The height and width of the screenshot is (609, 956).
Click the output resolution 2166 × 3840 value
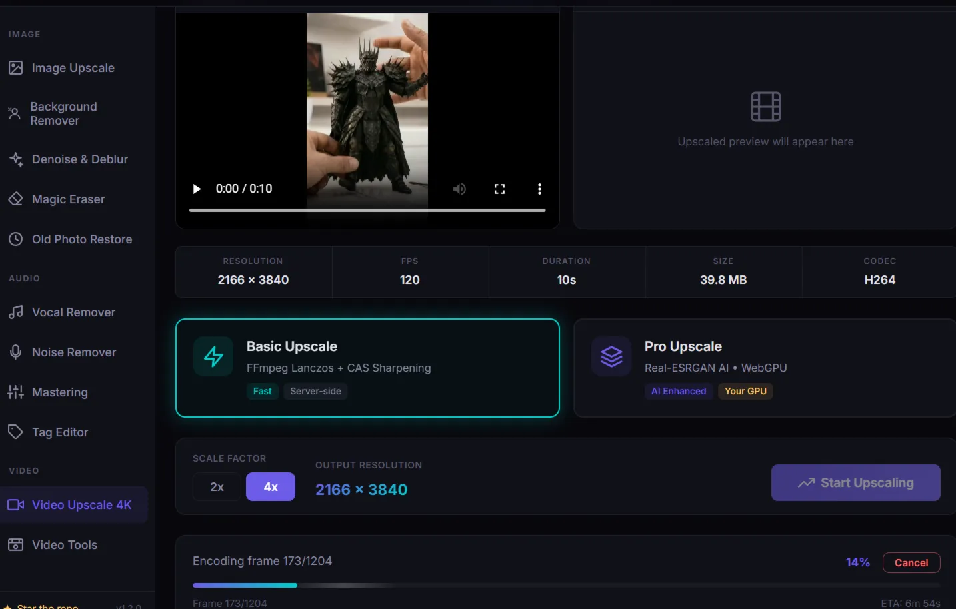[x=361, y=490]
